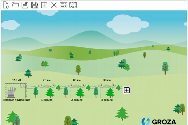Image resolution: width=188 pixels, height=125 pixels.
Task: Click the 110 кВ voltage label
Action: (x=16, y=80)
